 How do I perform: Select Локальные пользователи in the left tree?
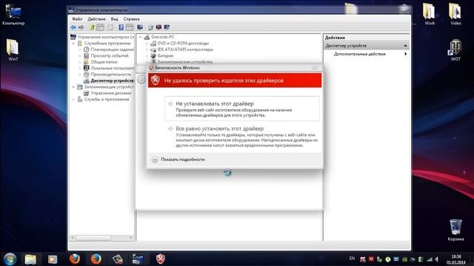(109, 68)
